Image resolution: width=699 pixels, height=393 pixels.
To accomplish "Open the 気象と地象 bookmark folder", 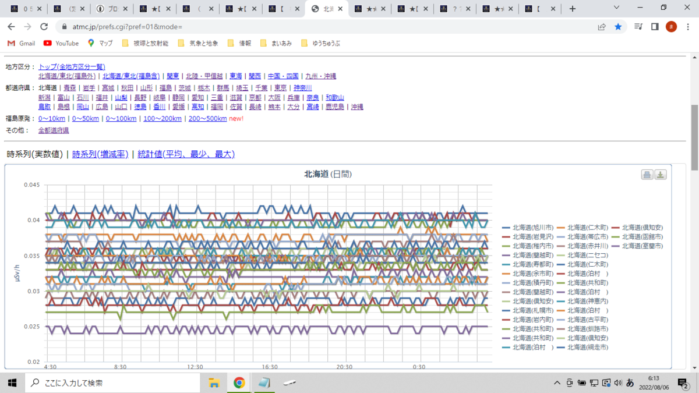I will pos(197,43).
